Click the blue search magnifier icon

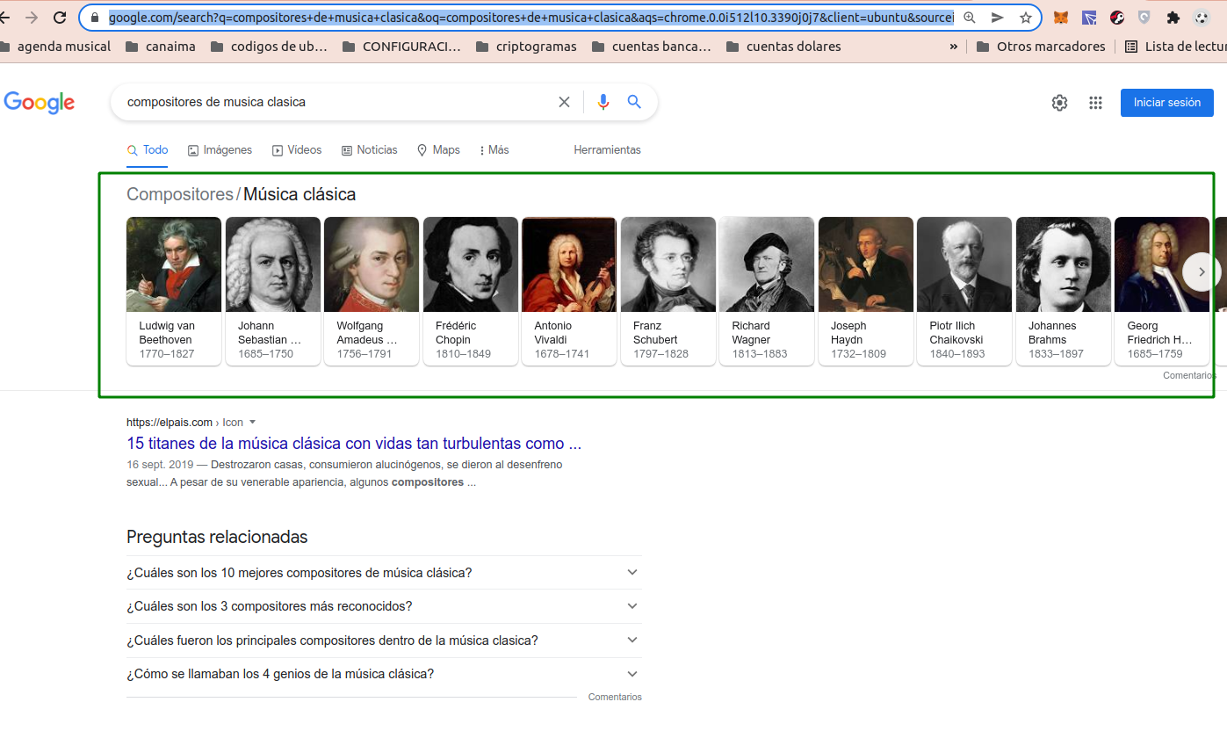[634, 102]
